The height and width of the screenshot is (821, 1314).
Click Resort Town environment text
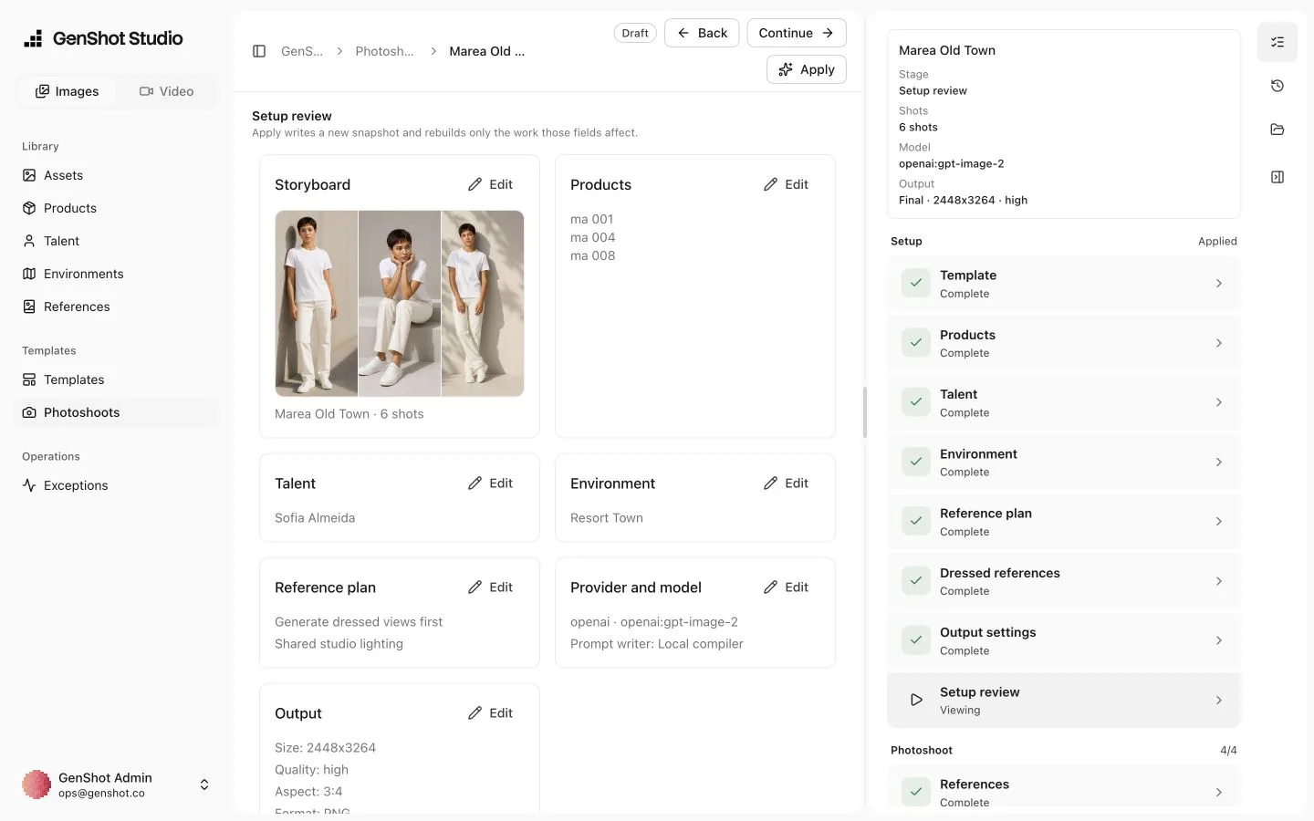(607, 518)
